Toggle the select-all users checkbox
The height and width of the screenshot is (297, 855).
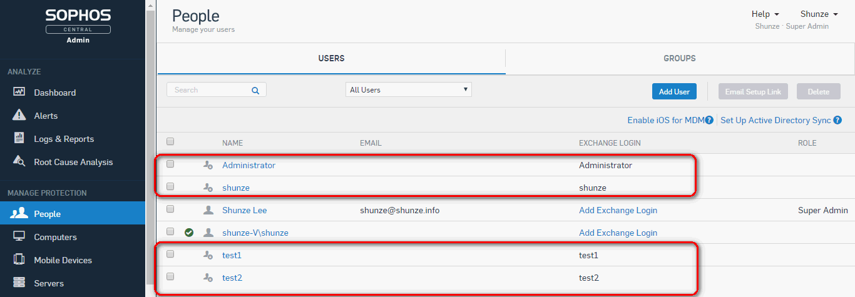click(x=170, y=141)
